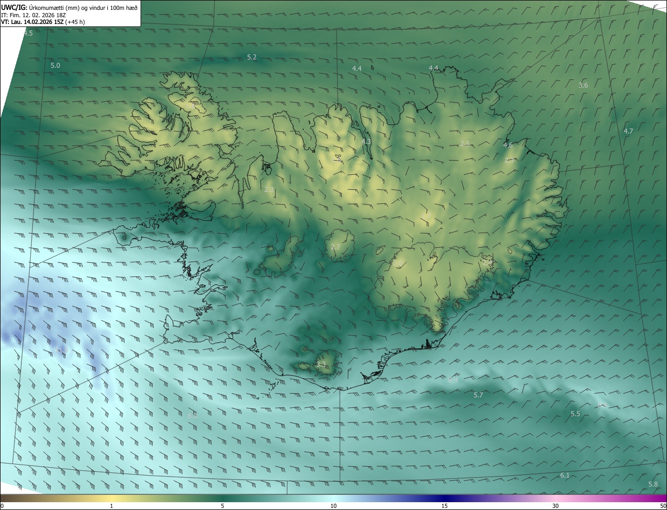The image size is (667, 510).
Task: Select the 5.2 precipitable water value
Action: (252, 57)
